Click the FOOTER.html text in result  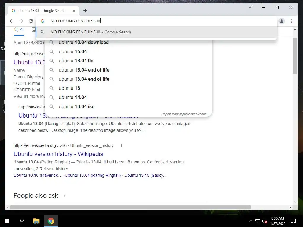(27, 83)
